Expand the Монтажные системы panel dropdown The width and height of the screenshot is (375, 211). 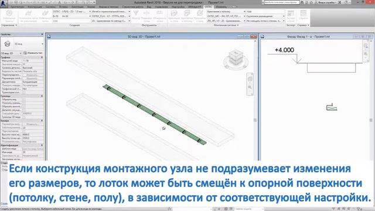tap(226, 25)
